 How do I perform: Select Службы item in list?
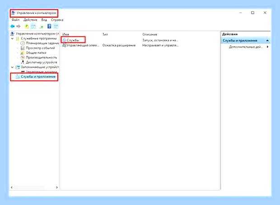point(73,40)
